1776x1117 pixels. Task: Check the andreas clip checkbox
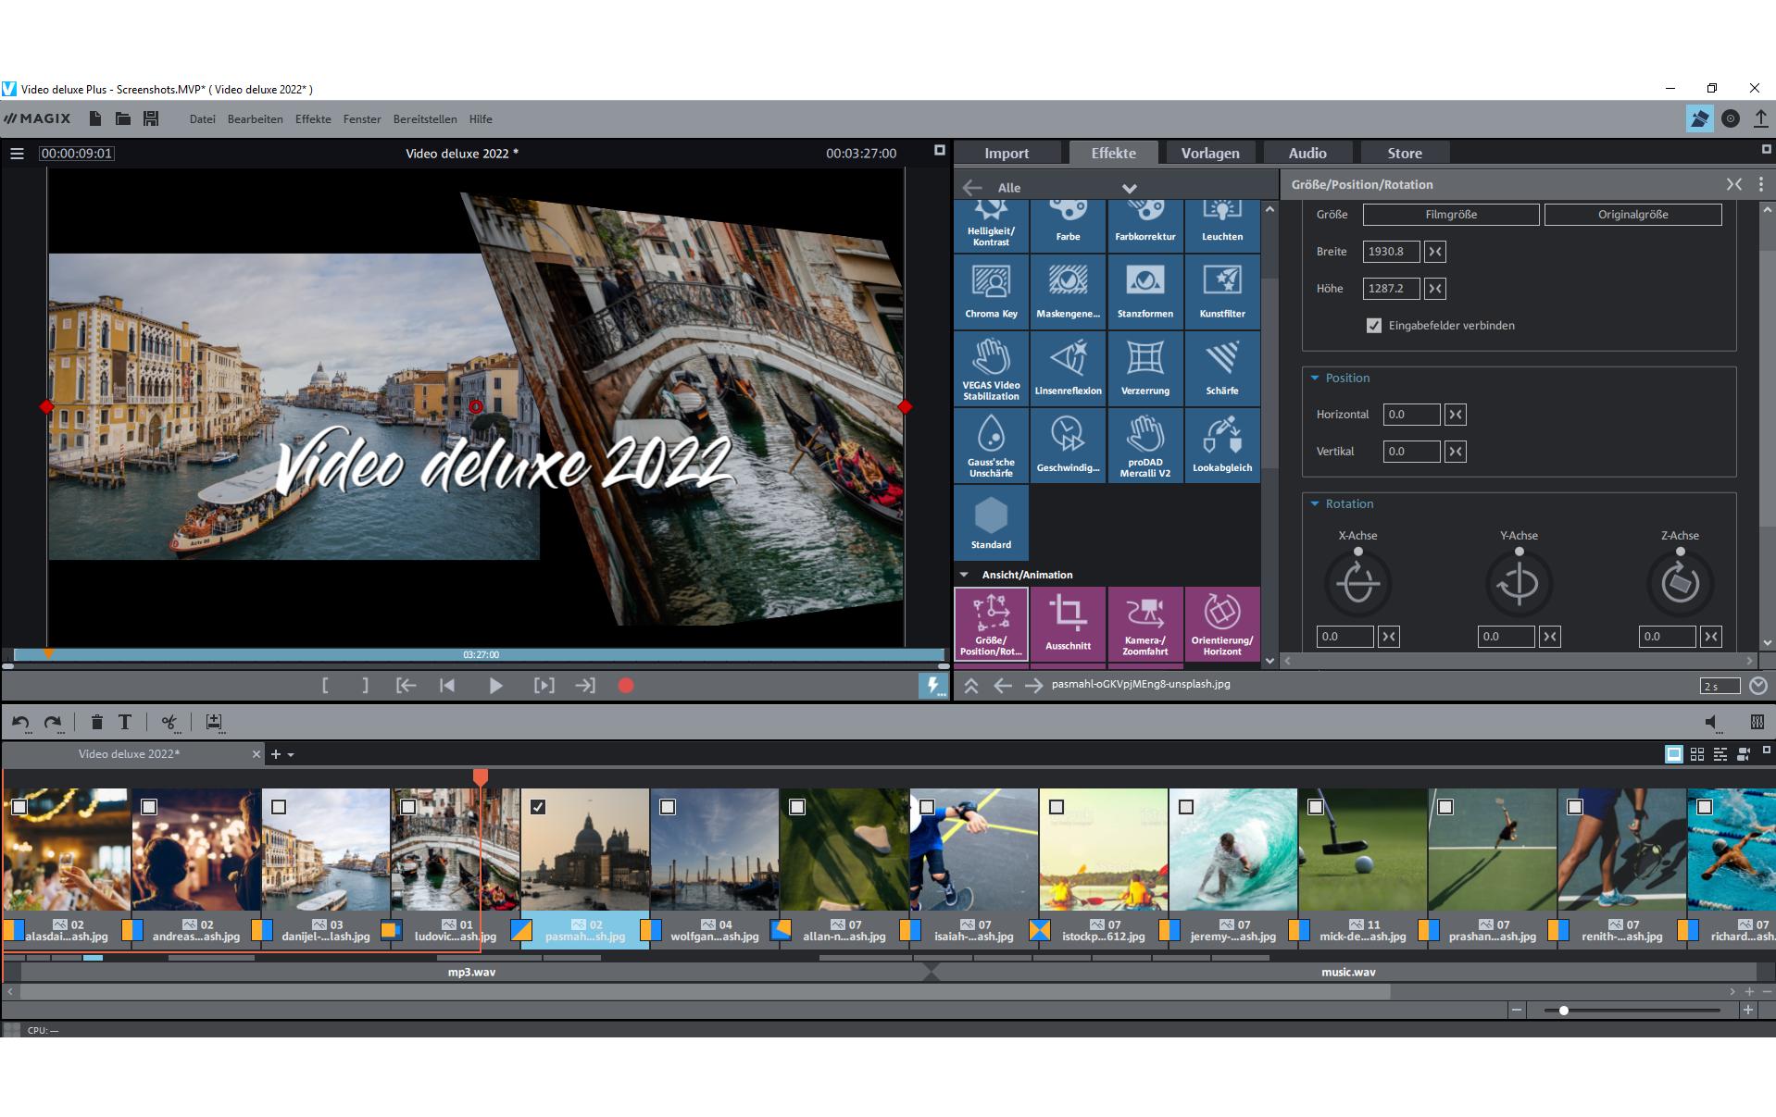149,807
